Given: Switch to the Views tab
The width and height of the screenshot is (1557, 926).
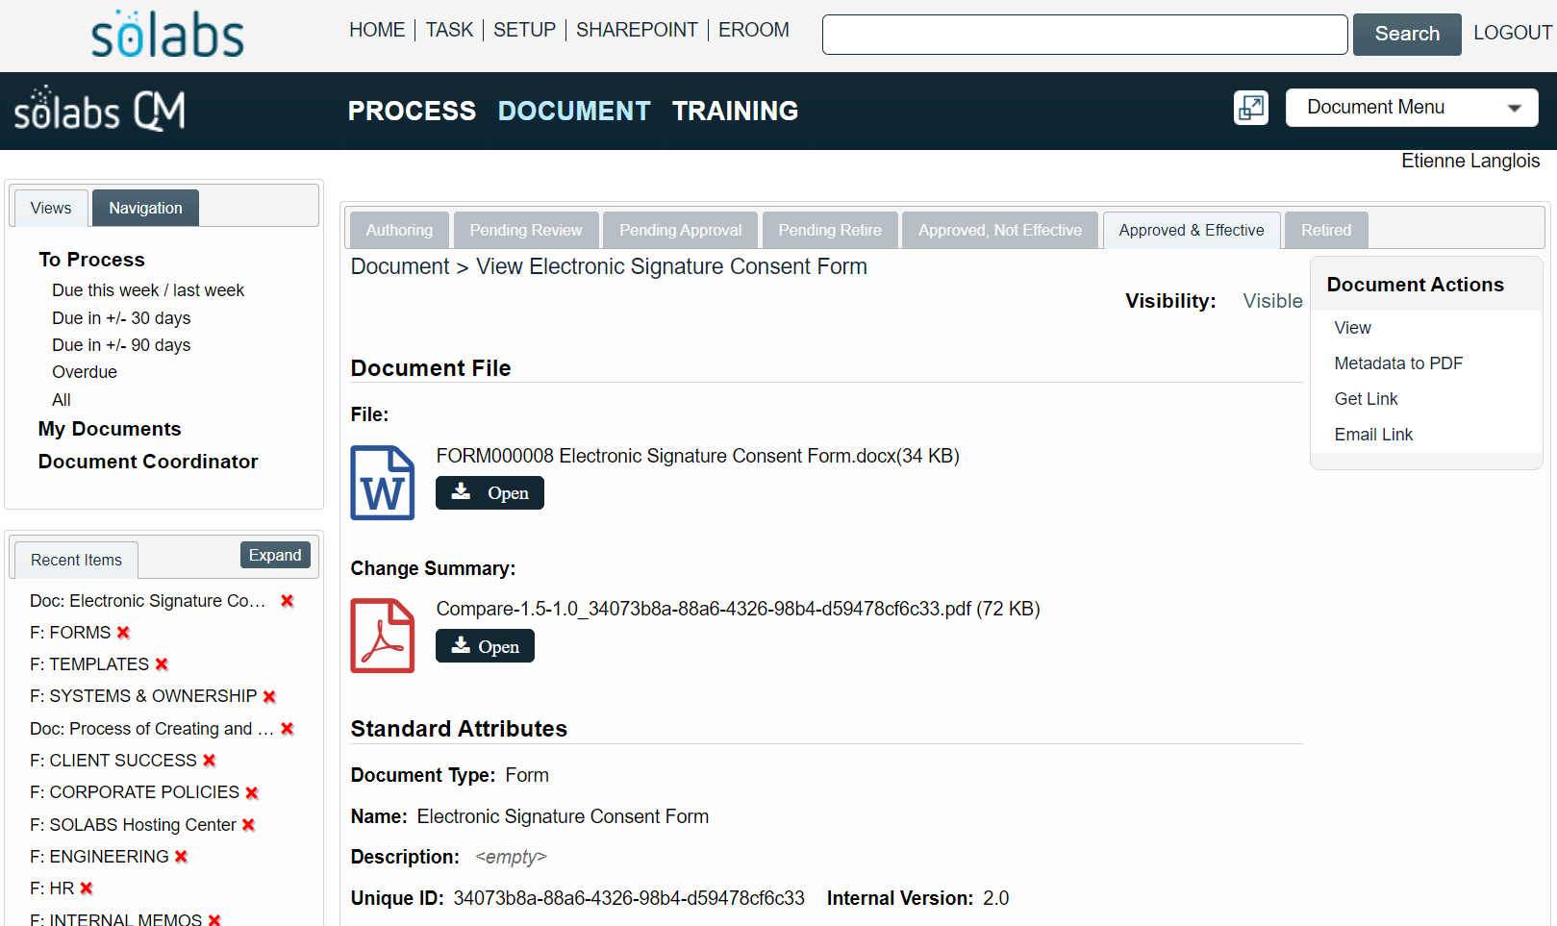Looking at the screenshot, I should (x=51, y=208).
